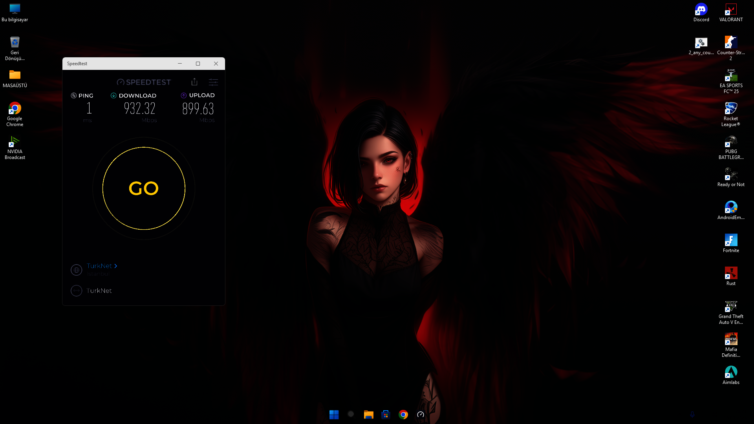This screenshot has width=754, height=424.
Task: Maximize the Speedtest window
Action: tap(198, 64)
